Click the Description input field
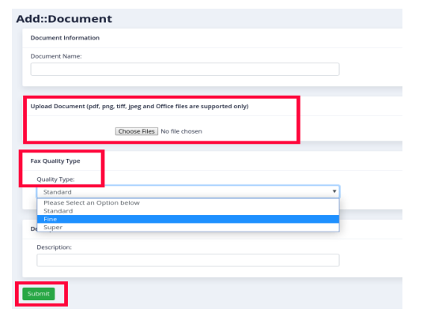This screenshot has width=423, height=324. pos(188,260)
